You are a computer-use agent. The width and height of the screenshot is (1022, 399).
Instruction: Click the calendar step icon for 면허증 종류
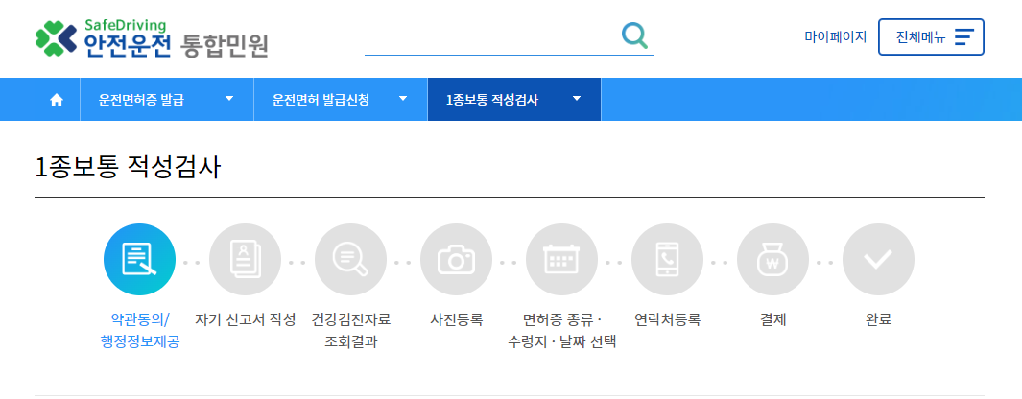pyautogui.click(x=561, y=260)
